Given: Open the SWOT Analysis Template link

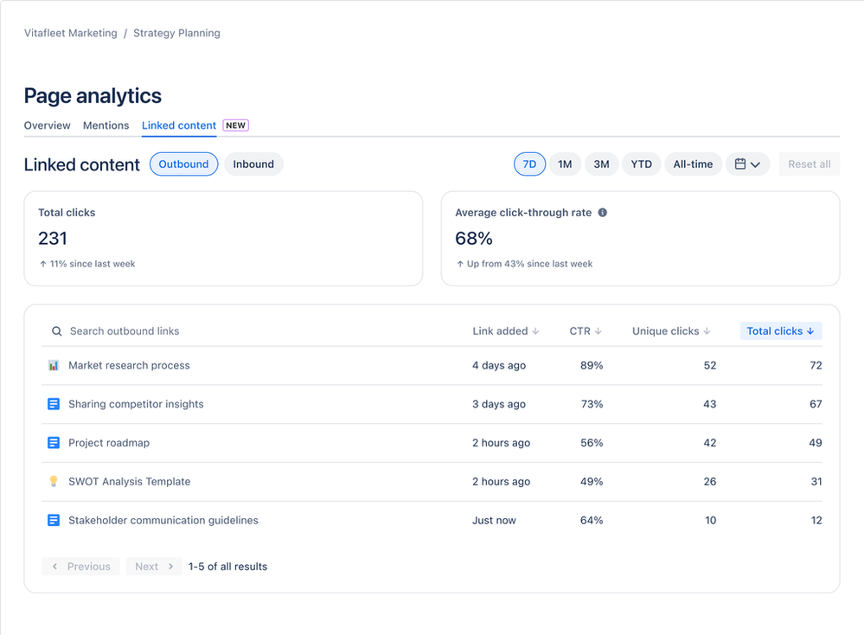Looking at the screenshot, I should click(130, 481).
